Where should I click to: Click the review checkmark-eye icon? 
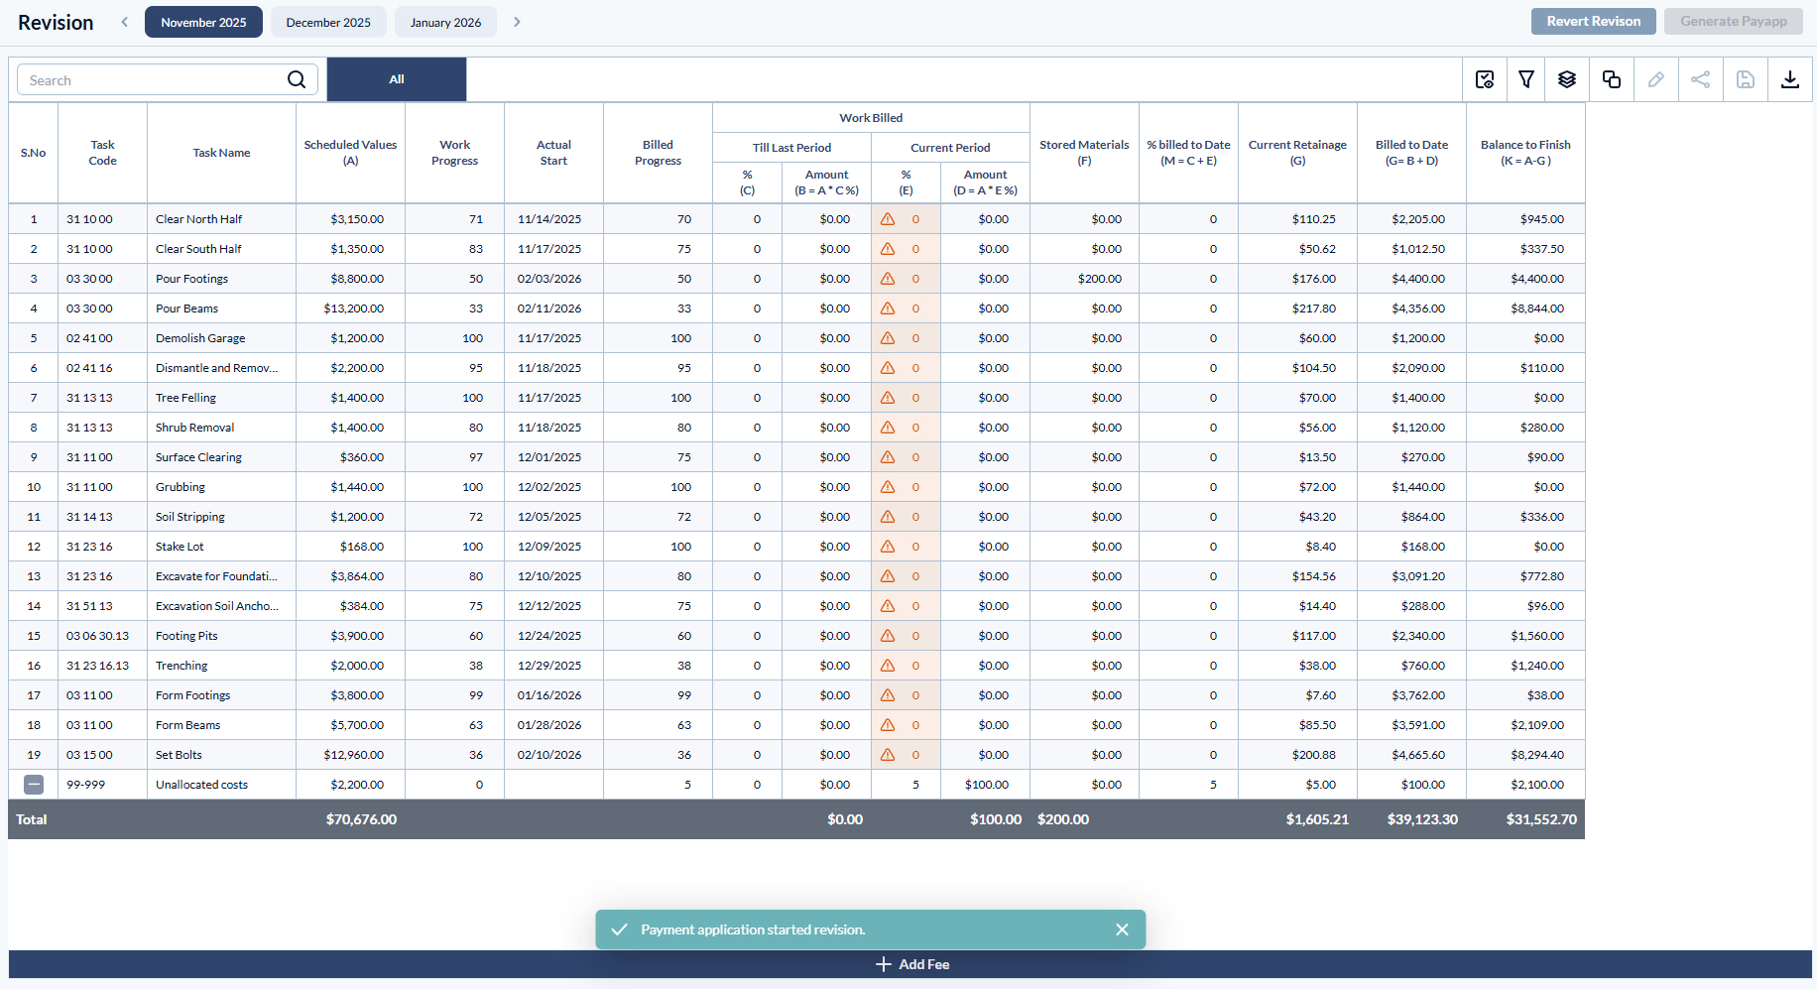pyautogui.click(x=1485, y=79)
